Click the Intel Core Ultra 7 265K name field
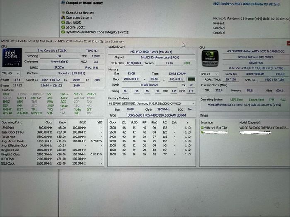Viewport: 290px width, 217px height. click(x=52, y=50)
